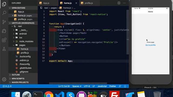173x97 pixels.
Task: Open the editor More Actions menu
Action: (124, 3)
